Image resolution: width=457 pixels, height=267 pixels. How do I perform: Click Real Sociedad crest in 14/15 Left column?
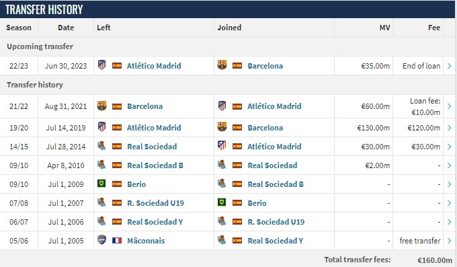(x=101, y=146)
